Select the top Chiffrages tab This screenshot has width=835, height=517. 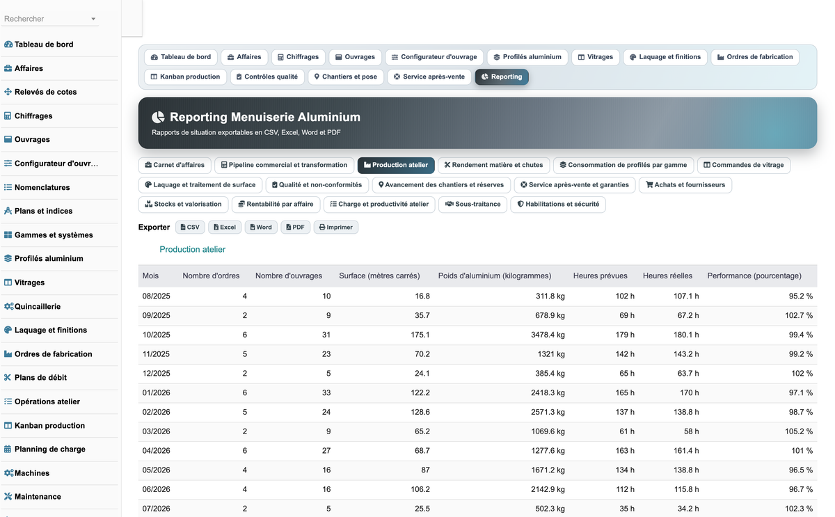coord(298,57)
